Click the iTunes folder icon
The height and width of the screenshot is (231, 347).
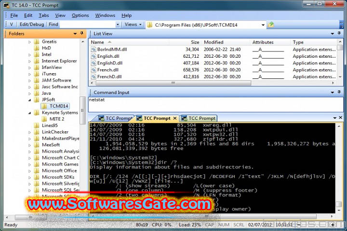point(37,74)
